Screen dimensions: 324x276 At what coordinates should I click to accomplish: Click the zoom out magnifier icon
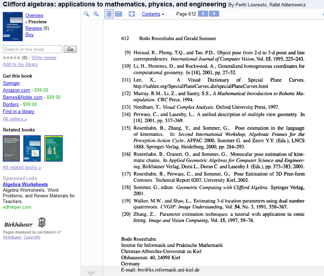(86, 14)
